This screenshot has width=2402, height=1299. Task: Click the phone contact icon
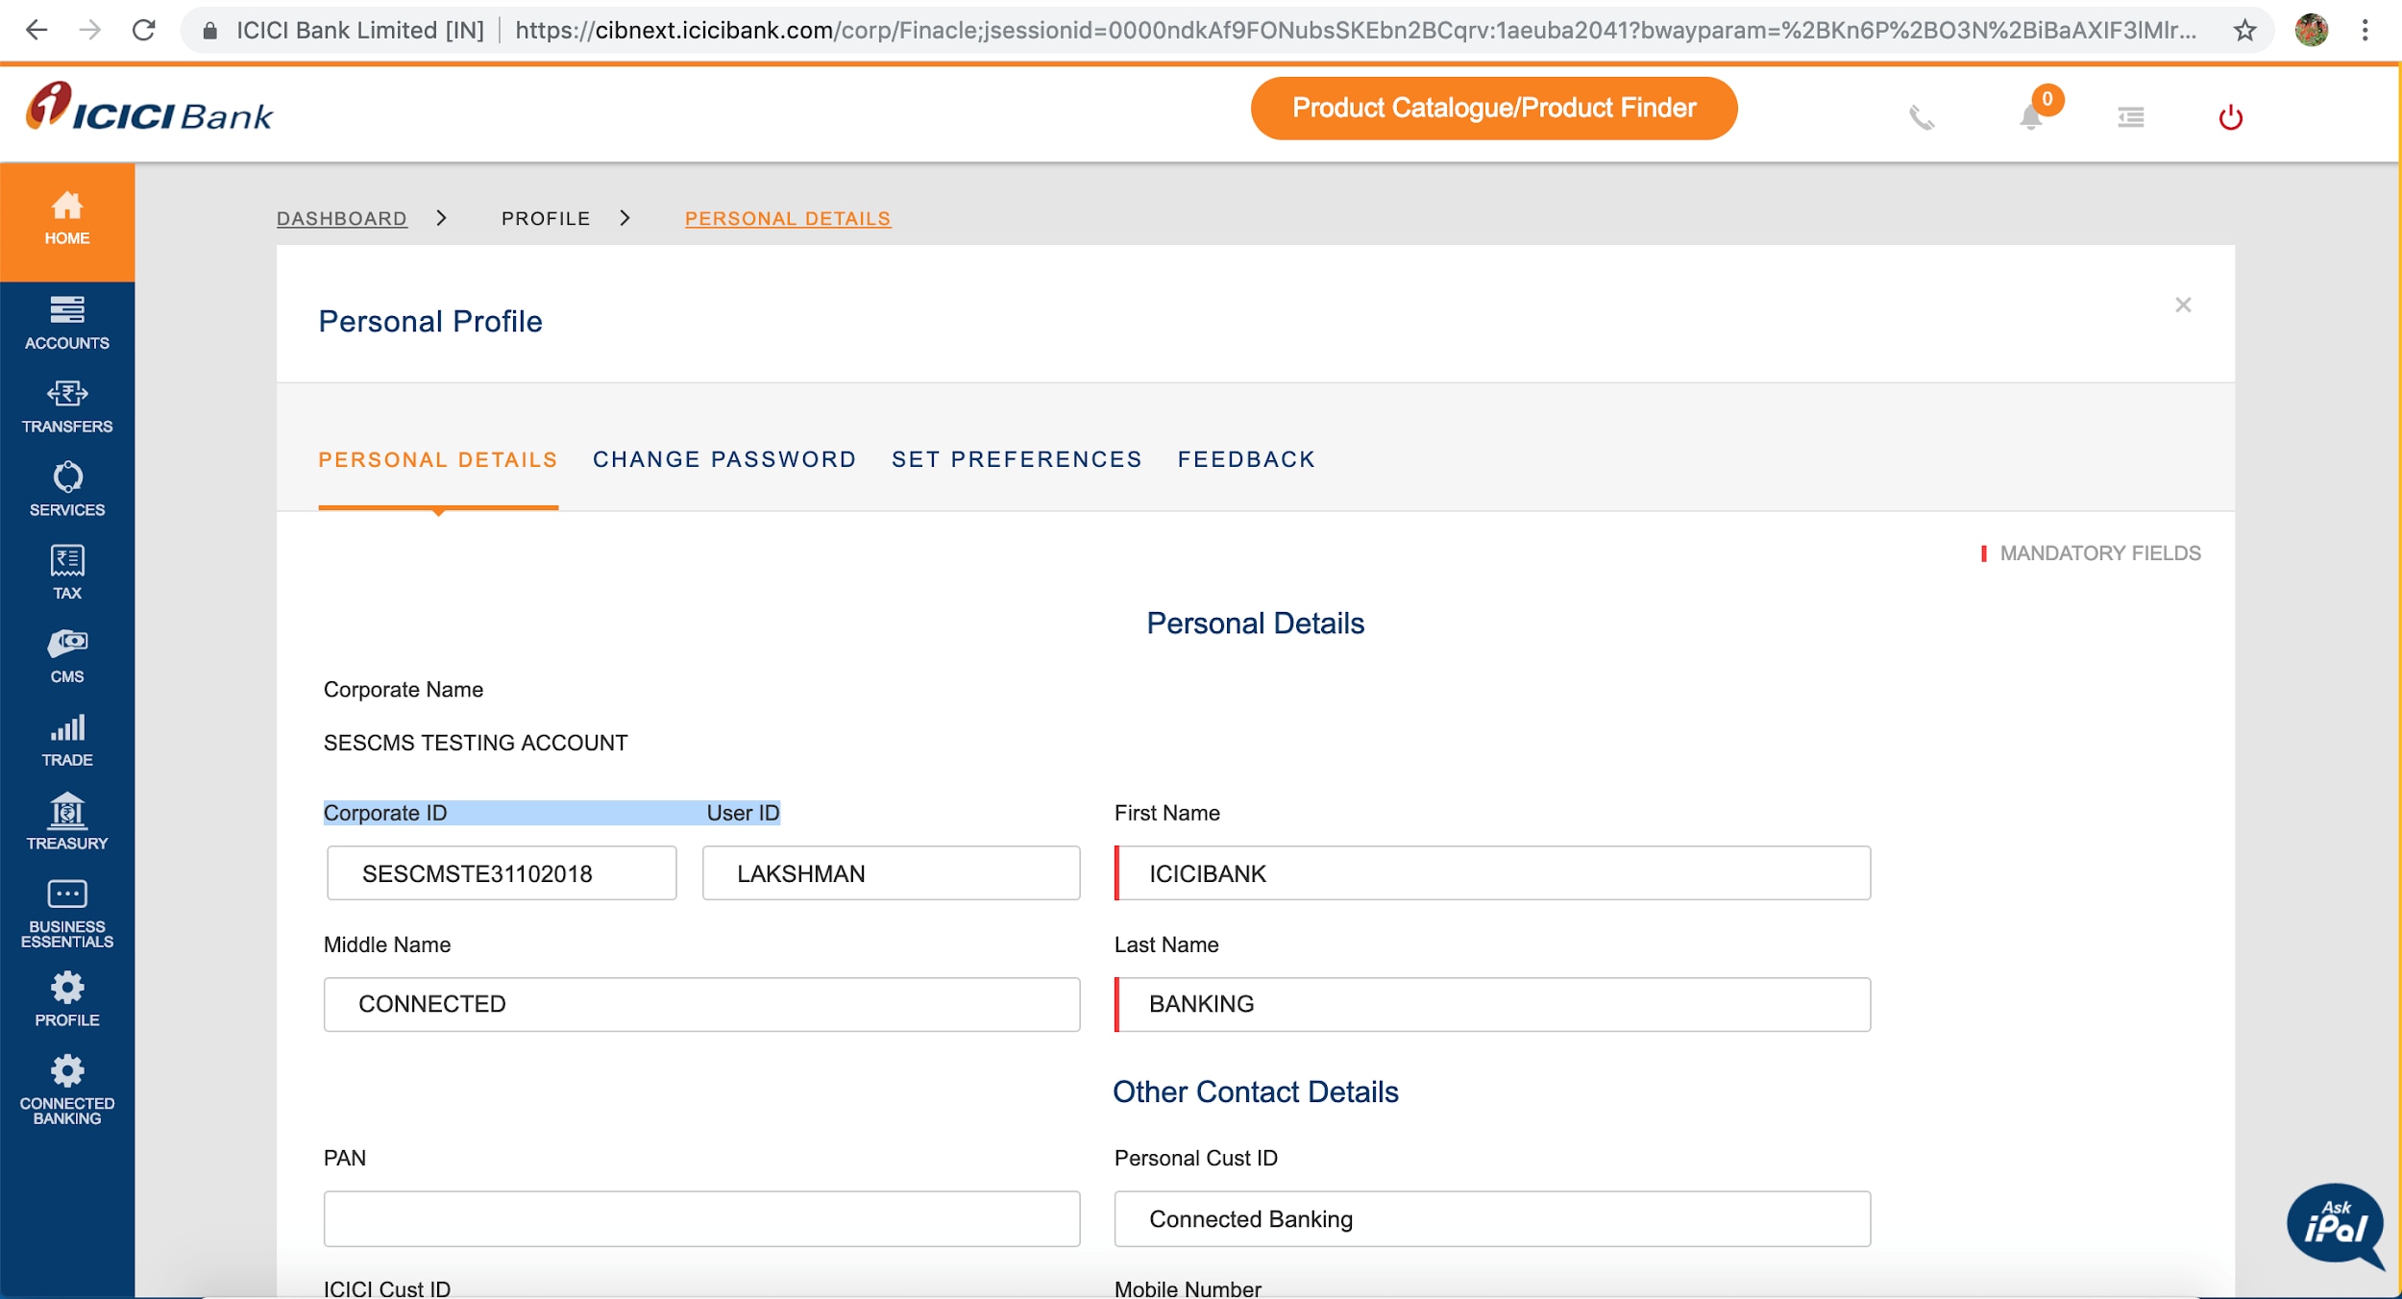(1922, 117)
